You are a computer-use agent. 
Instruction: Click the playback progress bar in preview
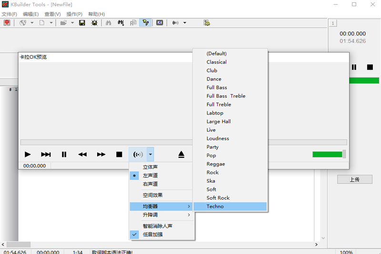click(183, 142)
